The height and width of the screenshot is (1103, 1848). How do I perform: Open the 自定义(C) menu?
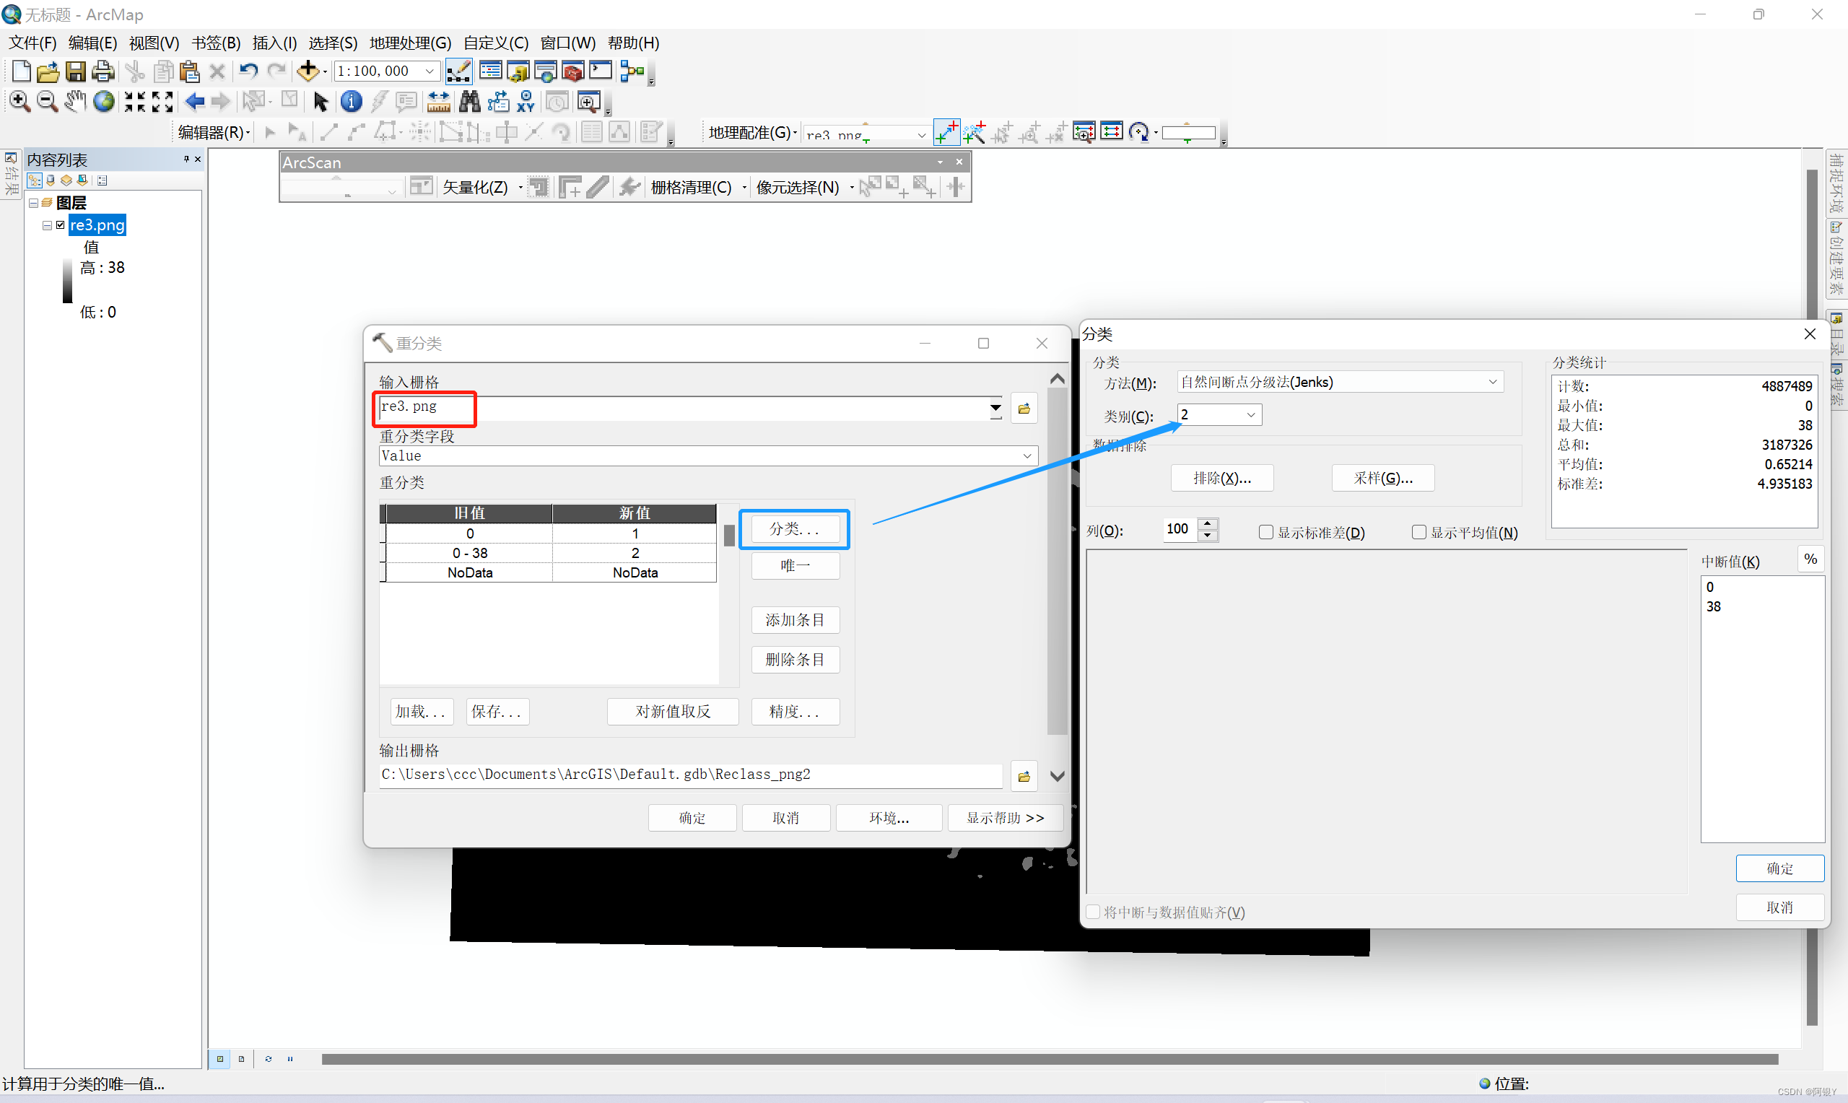tap(496, 43)
